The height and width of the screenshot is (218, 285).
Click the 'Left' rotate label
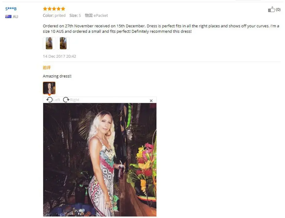(56, 100)
